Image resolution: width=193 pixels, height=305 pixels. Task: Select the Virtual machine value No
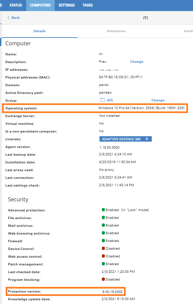[101, 123]
